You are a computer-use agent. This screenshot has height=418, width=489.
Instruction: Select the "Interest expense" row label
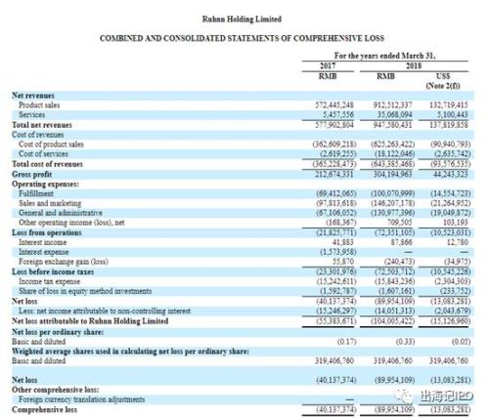44,252
